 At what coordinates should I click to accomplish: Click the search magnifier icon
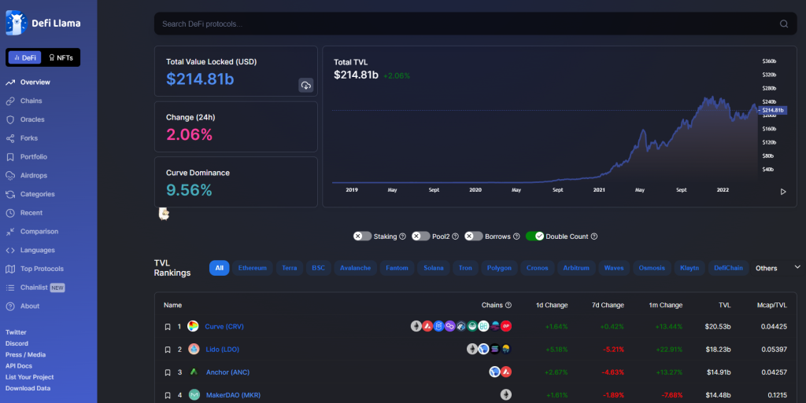coord(784,24)
